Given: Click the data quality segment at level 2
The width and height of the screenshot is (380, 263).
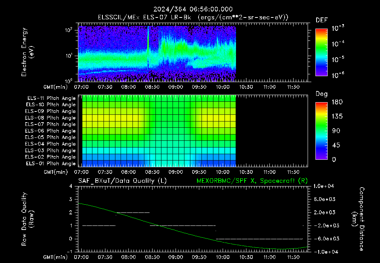Looking at the screenshot, I should tap(133, 212).
